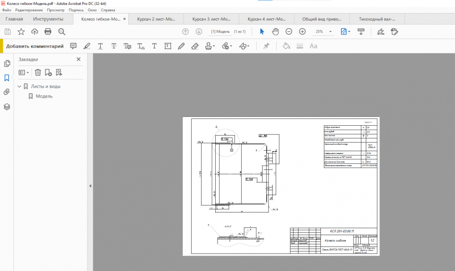The width and height of the screenshot is (455, 271).
Task: Click the sticky note comment tool
Action: pos(73,46)
